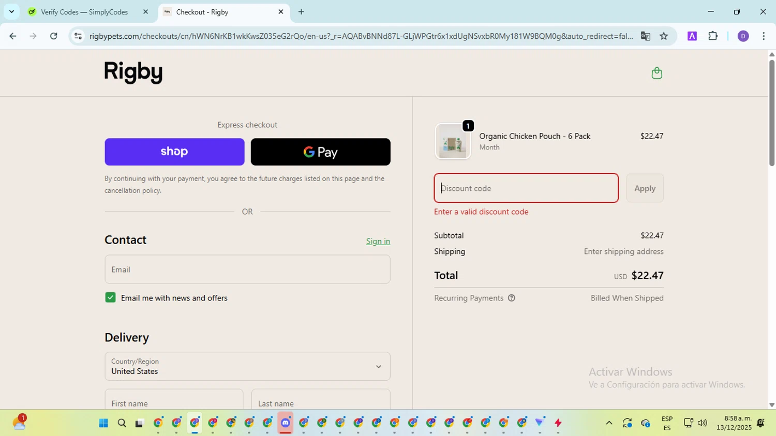Close the Verify Codes tab

(x=145, y=12)
